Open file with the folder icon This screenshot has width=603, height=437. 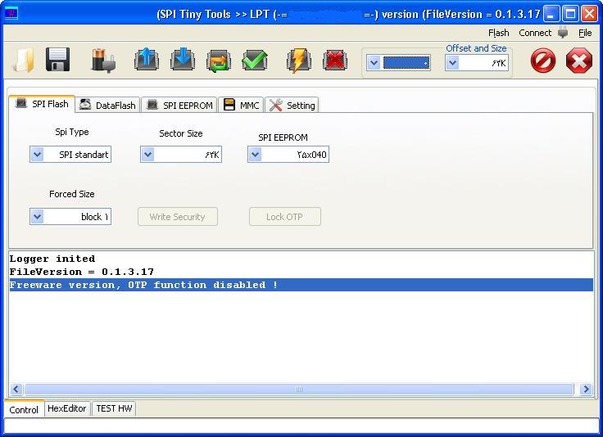click(x=24, y=60)
